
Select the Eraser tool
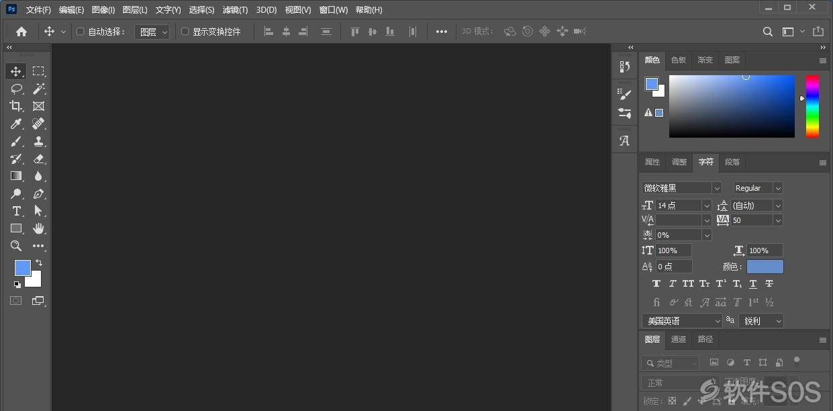[x=39, y=158]
